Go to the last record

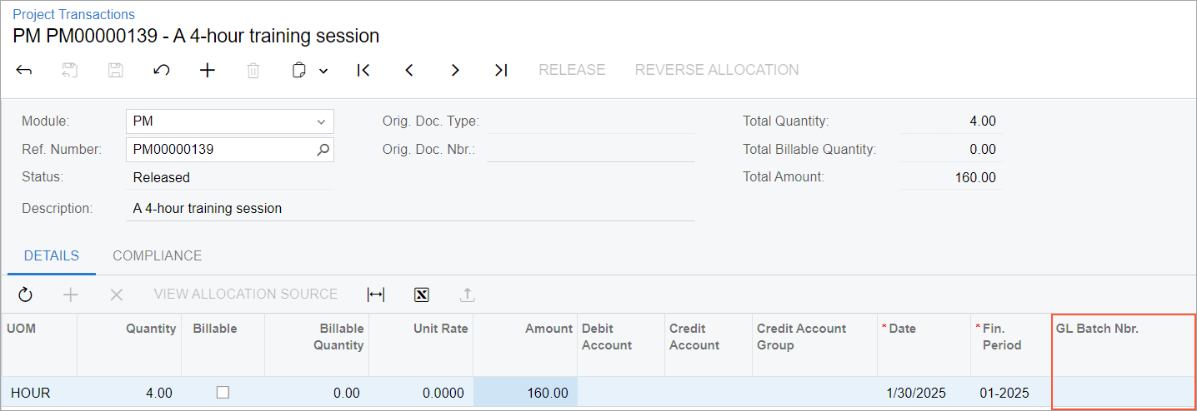(501, 71)
